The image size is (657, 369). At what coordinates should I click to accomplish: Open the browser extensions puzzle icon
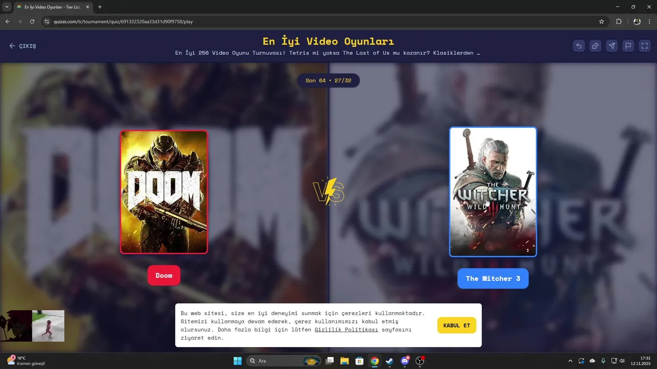coord(619,22)
